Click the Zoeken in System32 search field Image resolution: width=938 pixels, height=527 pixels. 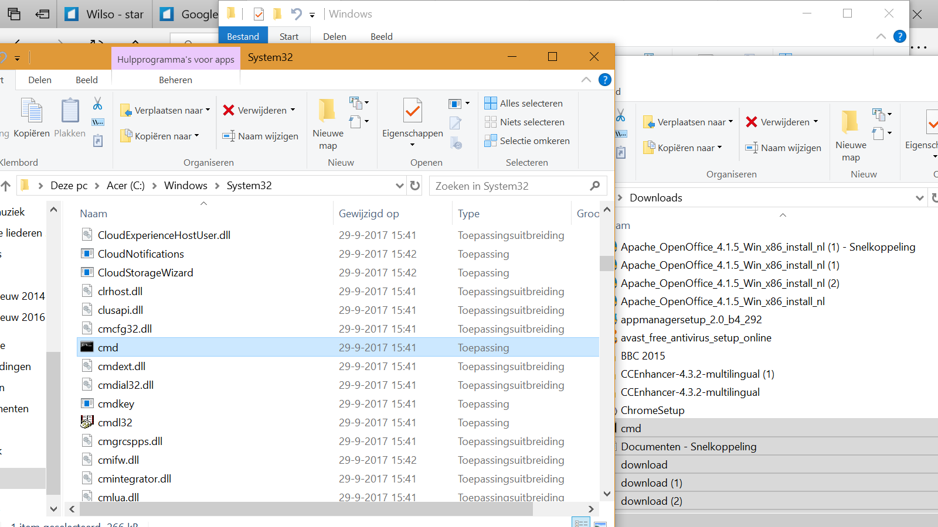519,186
